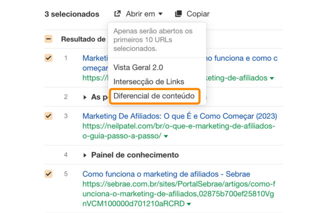Uncheck the checkbox for result 1

tap(48, 58)
